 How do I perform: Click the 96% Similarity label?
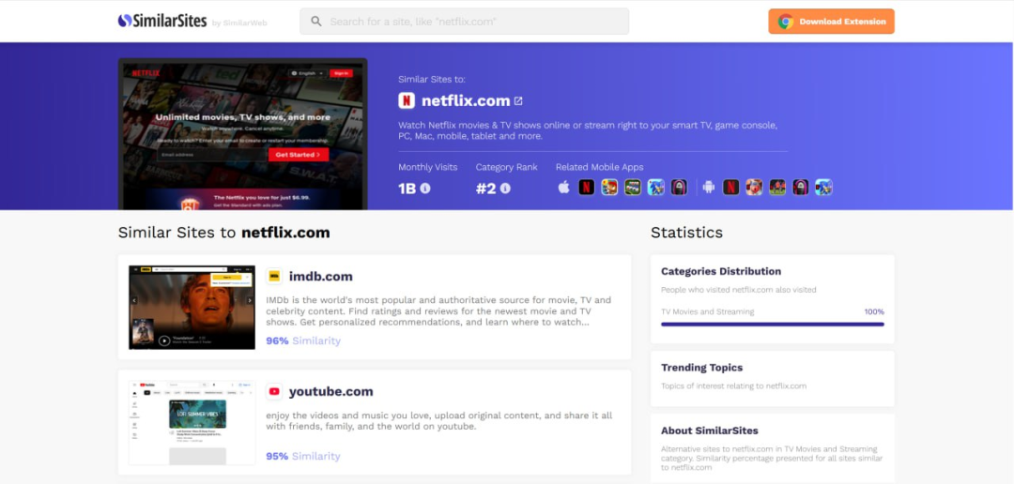click(x=303, y=340)
